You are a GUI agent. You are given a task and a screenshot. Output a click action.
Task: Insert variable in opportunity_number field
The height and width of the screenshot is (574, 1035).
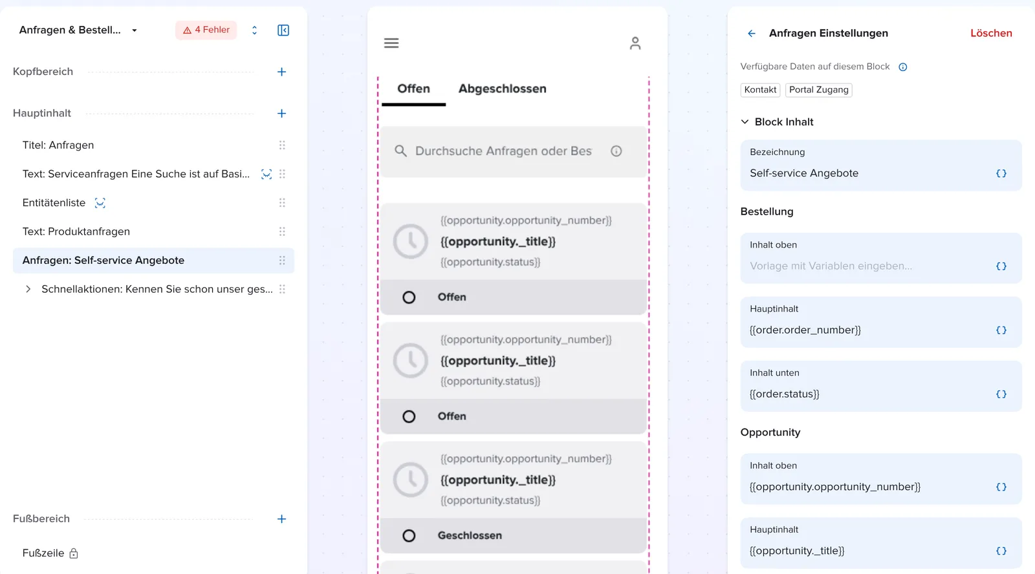(1001, 487)
